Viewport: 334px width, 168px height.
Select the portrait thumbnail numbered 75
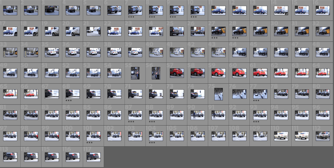(x=219, y=94)
